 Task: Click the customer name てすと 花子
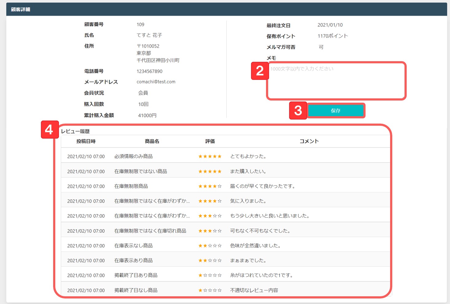(149, 35)
